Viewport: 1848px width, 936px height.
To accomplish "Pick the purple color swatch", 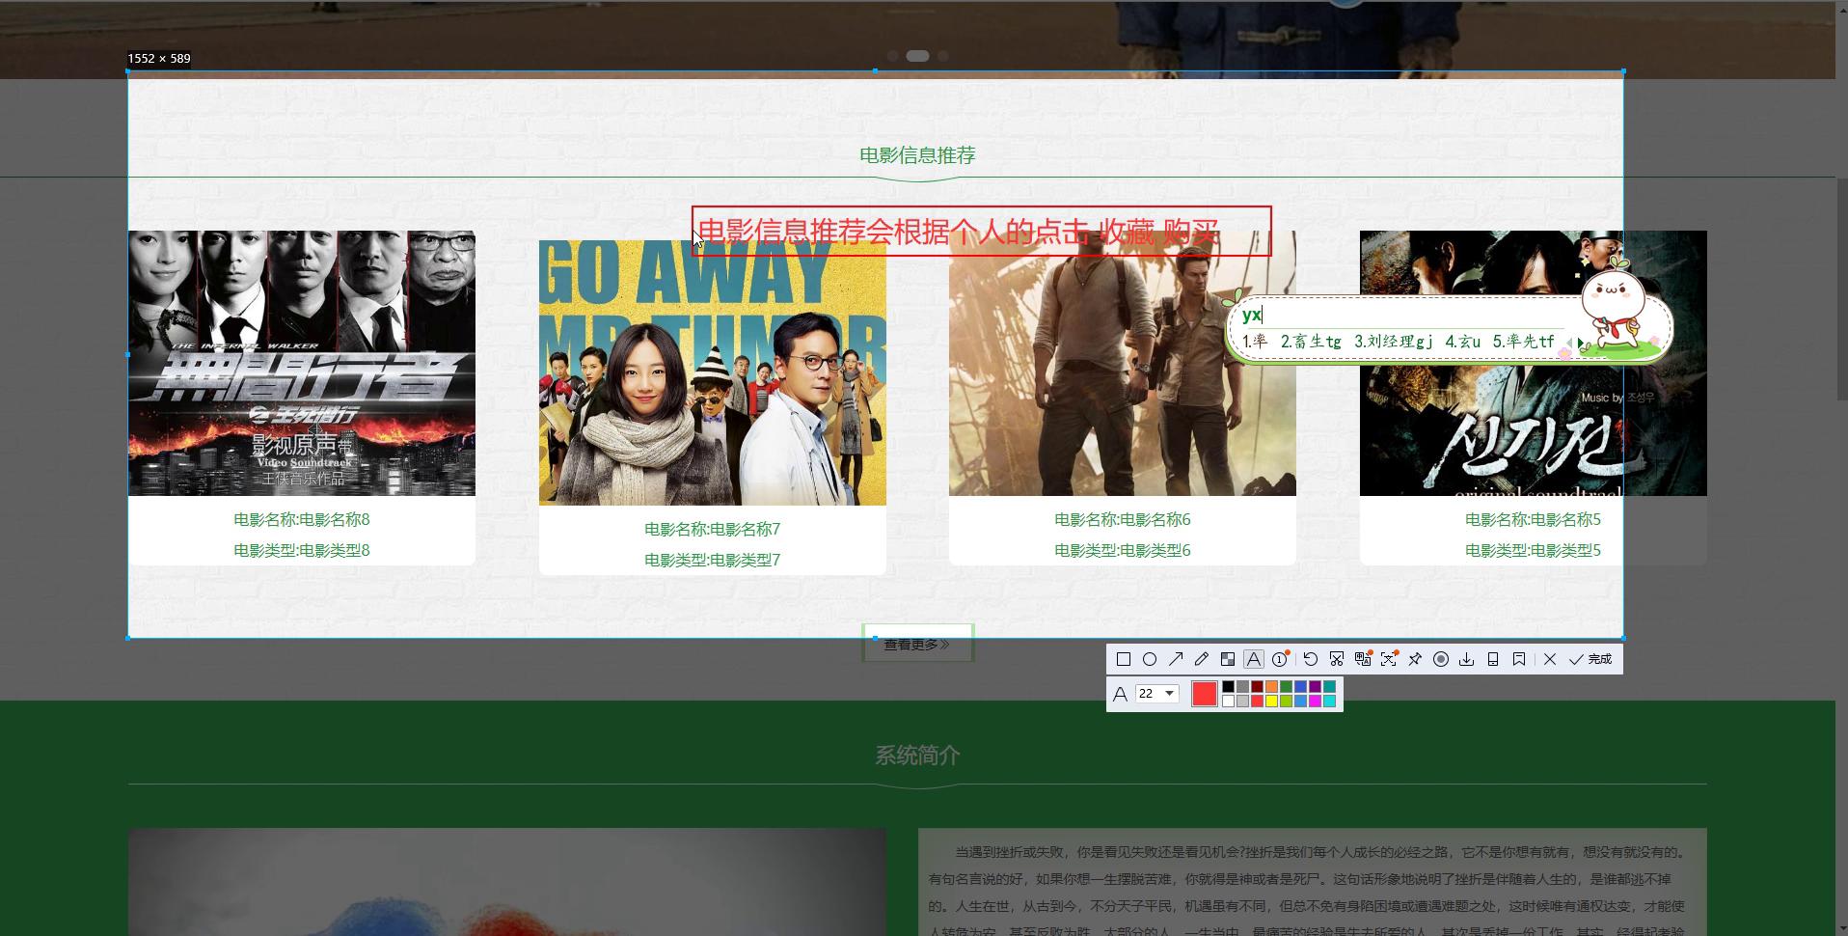I will click(1315, 686).
